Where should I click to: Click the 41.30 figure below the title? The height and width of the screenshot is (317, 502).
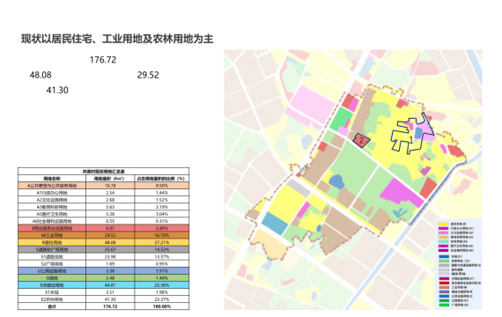(57, 91)
